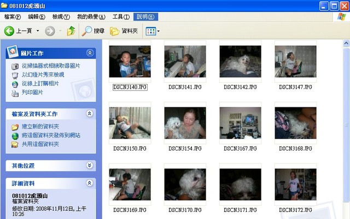
Task: Select the DSCN3172.JPG thumbnail
Action: point(295,185)
